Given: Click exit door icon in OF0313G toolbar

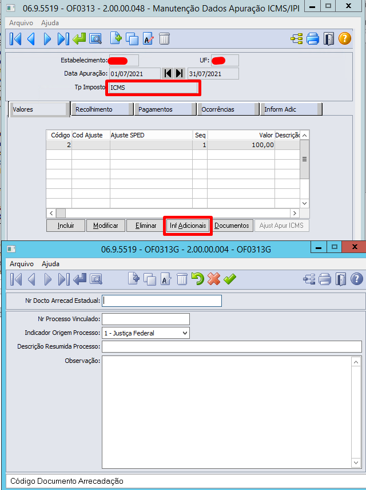Looking at the screenshot, I should [x=341, y=279].
